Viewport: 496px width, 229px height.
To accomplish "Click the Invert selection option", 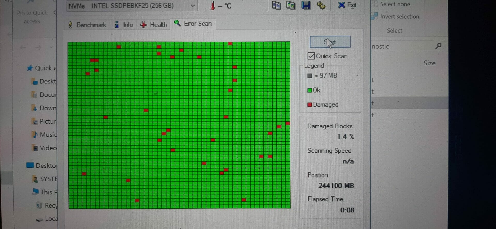I will coord(399,17).
